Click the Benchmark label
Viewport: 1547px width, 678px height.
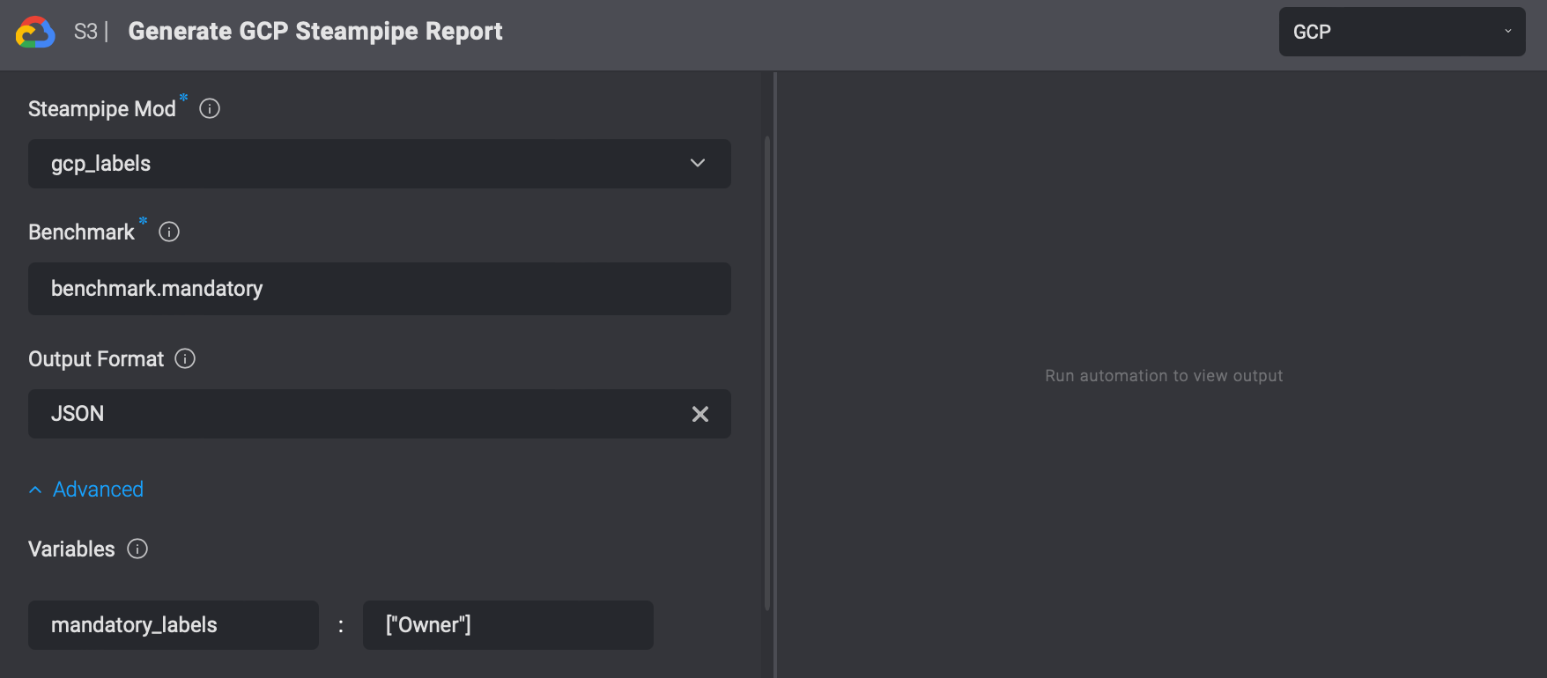coord(81,232)
